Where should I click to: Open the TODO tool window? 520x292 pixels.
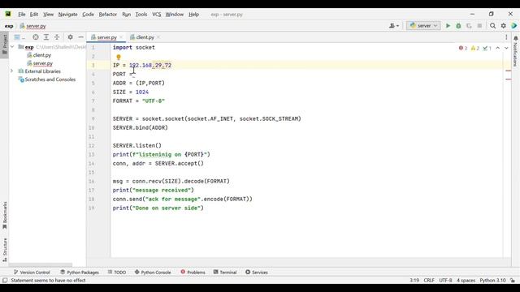117,273
